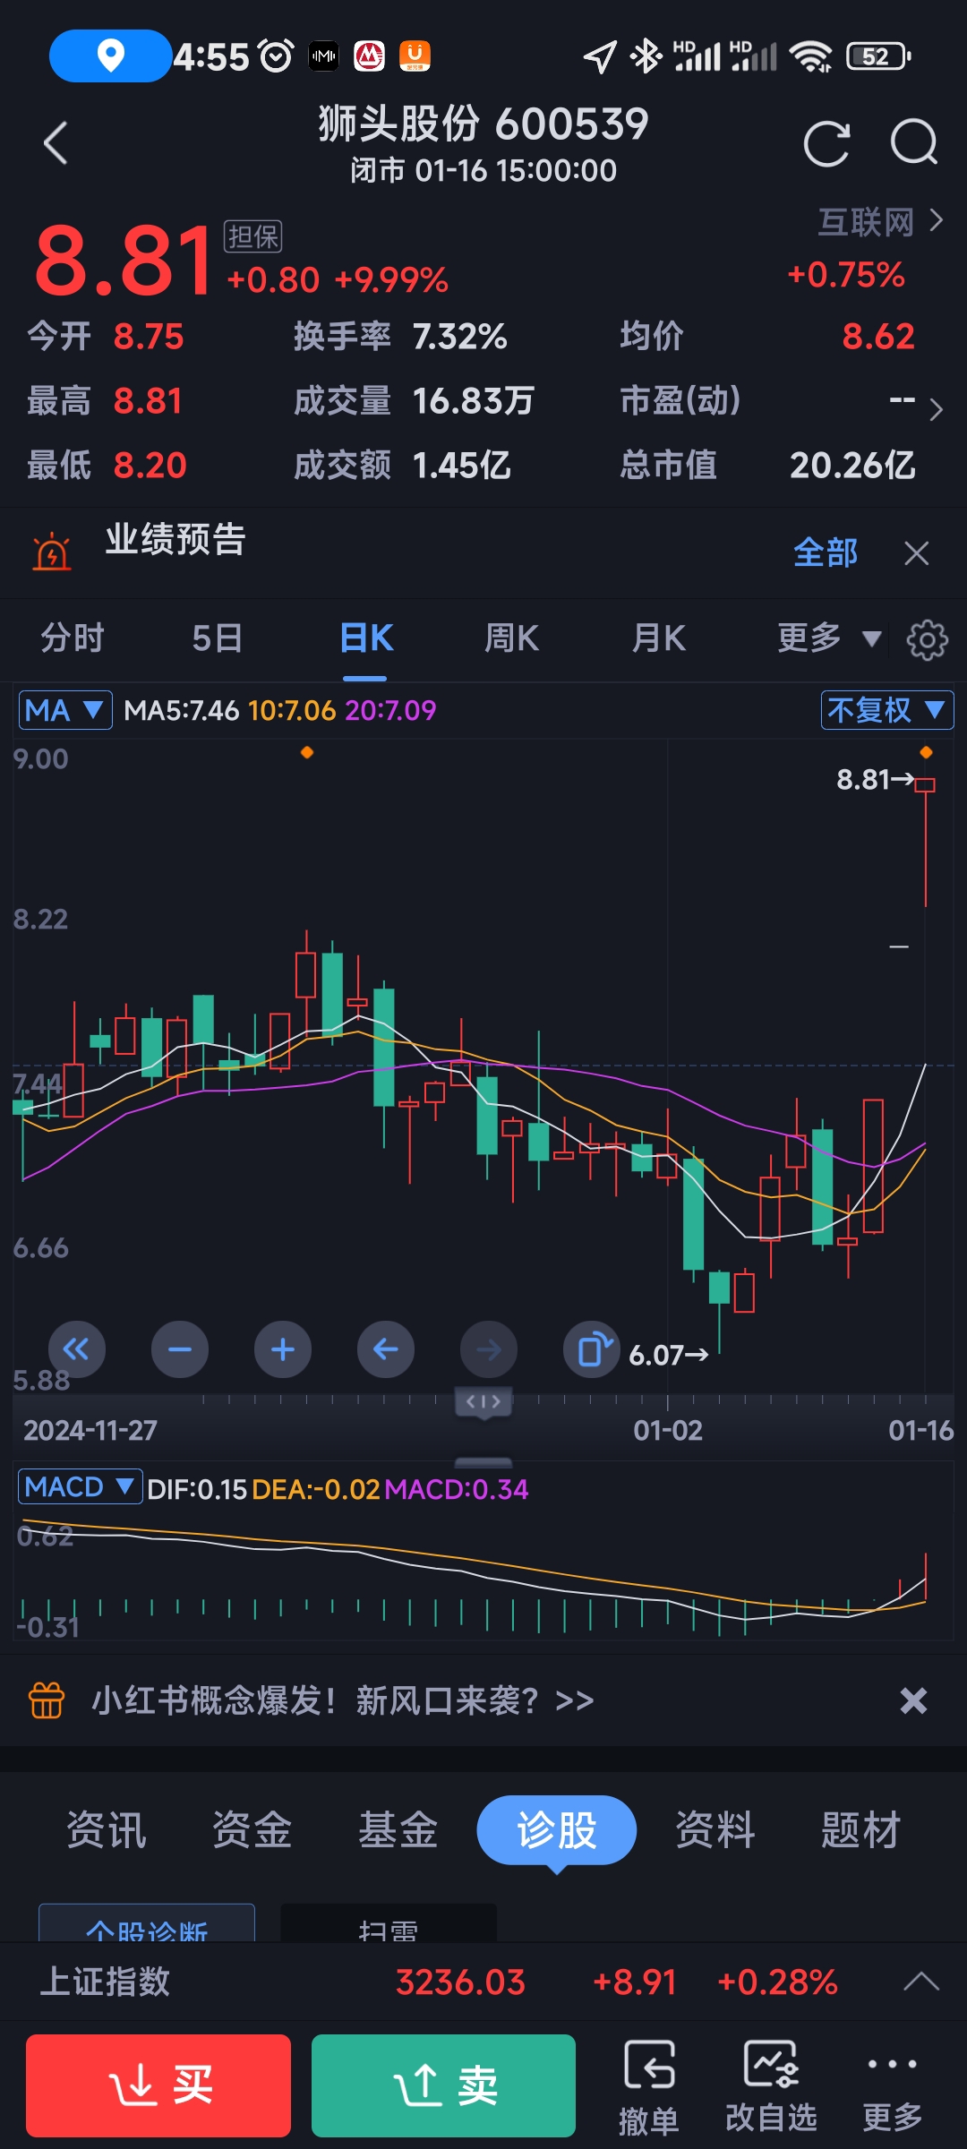Switch to the 分时 chart tab
This screenshot has height=2149, width=967.
[x=73, y=638]
